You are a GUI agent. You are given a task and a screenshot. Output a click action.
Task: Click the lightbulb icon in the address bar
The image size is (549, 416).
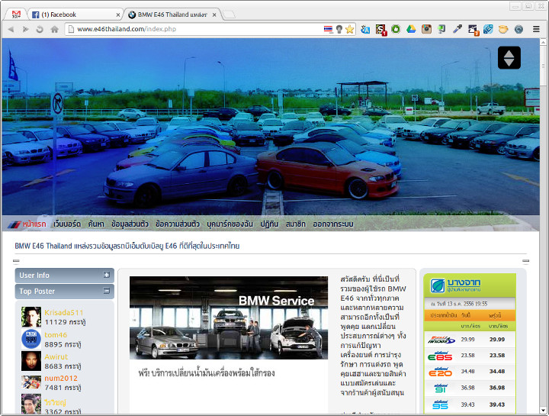(339, 29)
